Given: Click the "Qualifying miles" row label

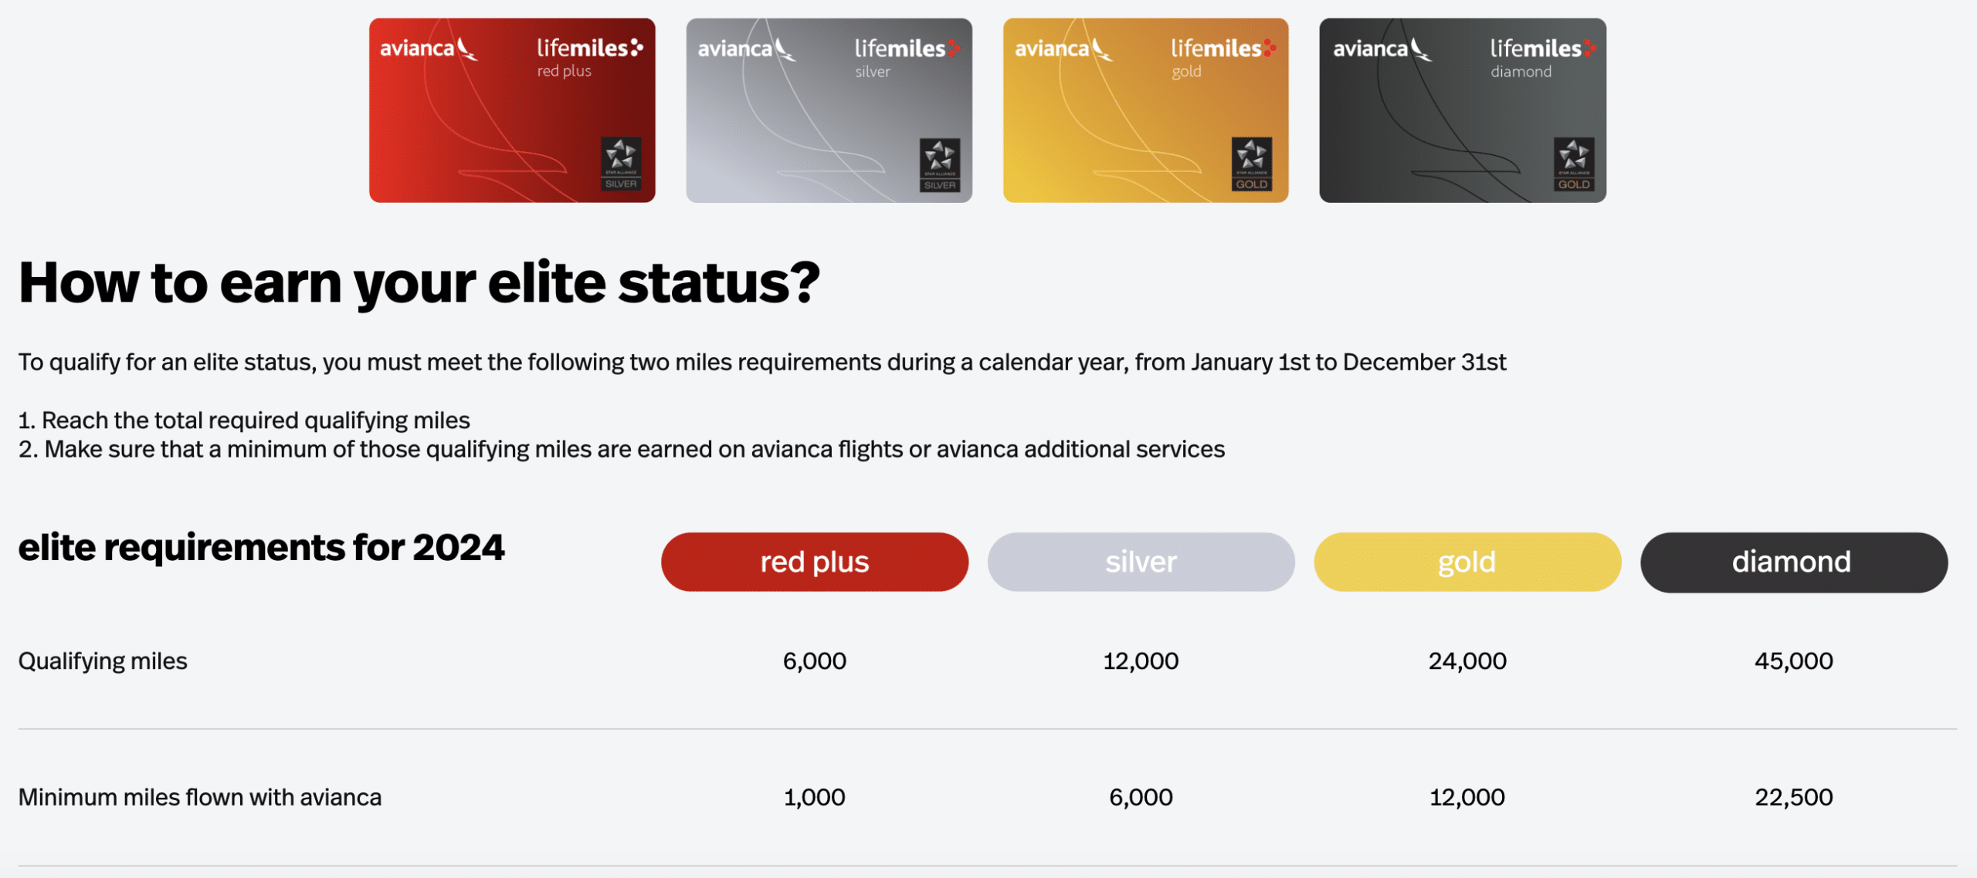Looking at the screenshot, I should 103,661.
